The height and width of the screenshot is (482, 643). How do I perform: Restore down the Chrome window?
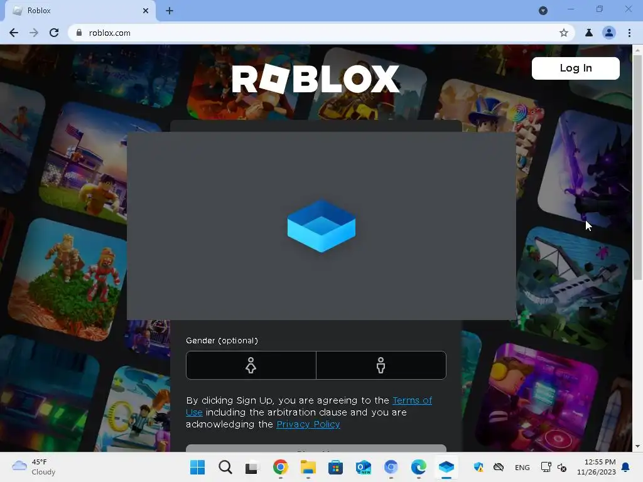click(600, 9)
